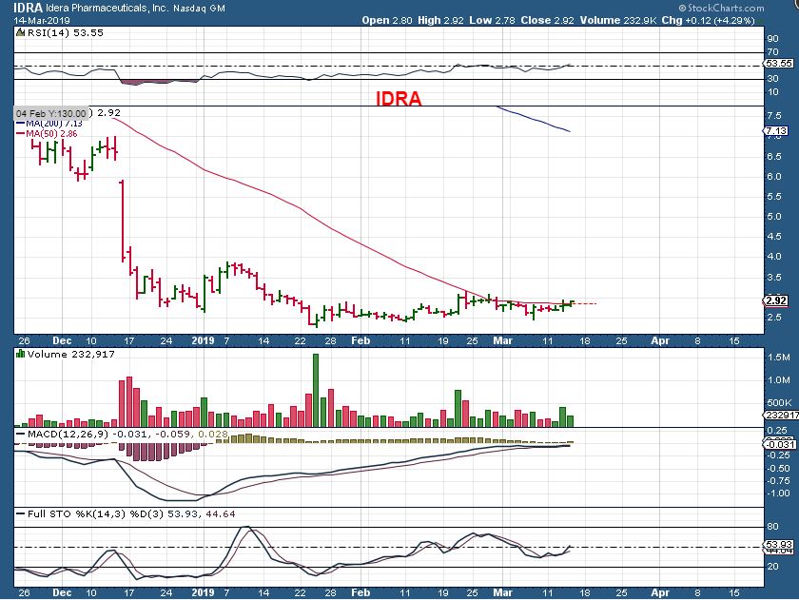Click the Feb label on stochastic panel date axis
The height and width of the screenshot is (600, 799).
coord(361,592)
